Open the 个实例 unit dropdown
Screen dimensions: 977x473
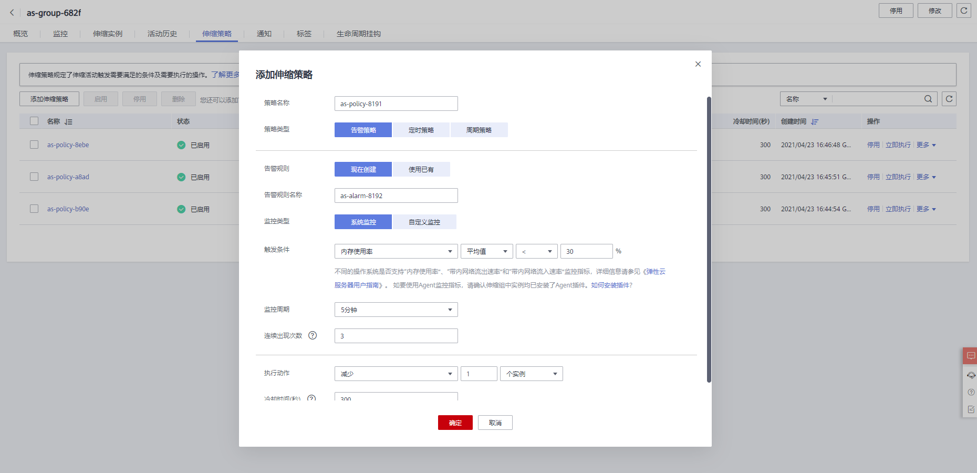(532, 374)
